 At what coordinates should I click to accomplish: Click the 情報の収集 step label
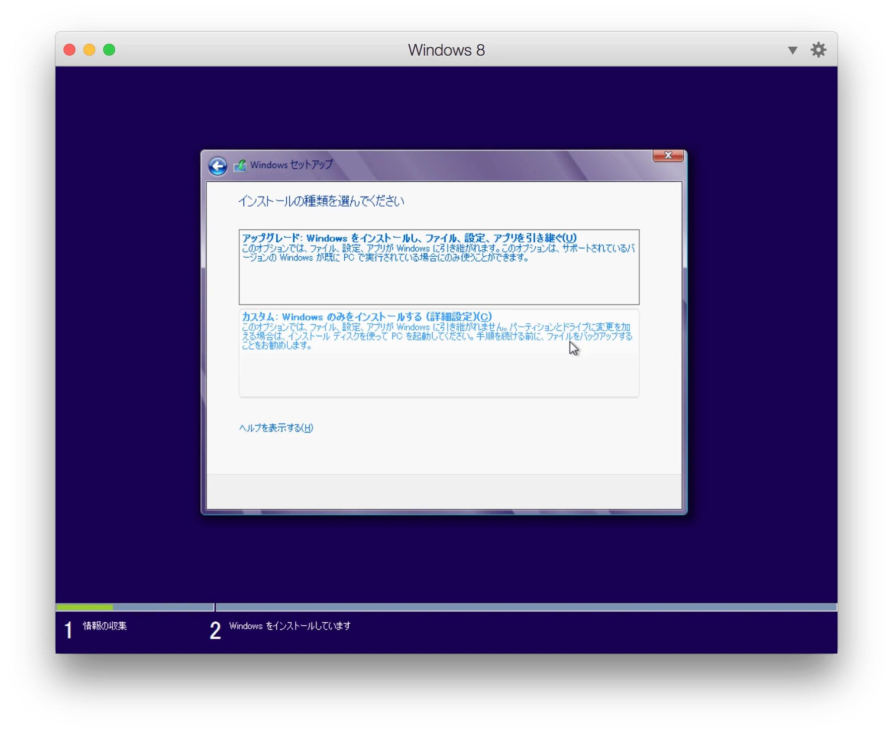(x=105, y=626)
